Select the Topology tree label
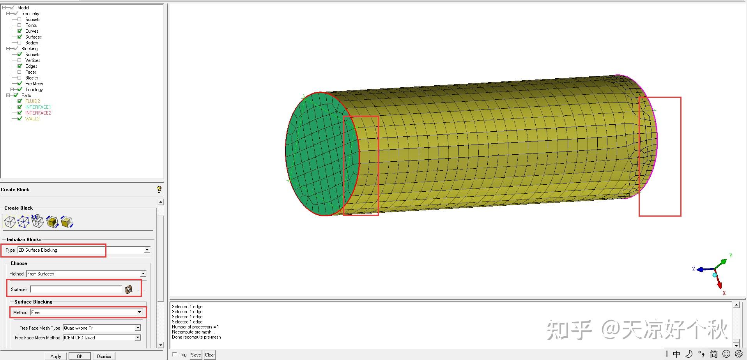Screen dimensions: 747x360 [x=34, y=90]
